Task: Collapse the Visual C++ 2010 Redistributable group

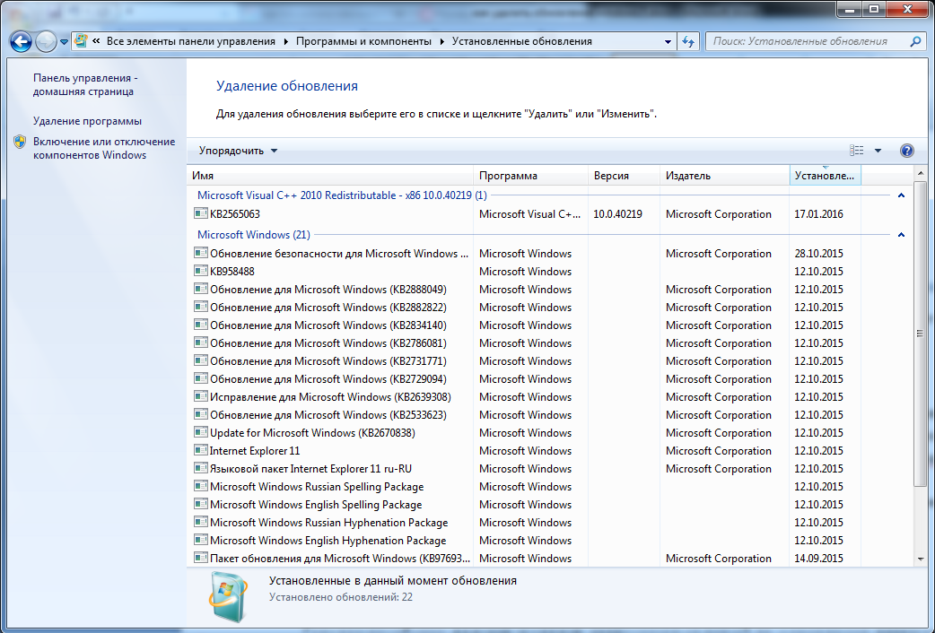Action: [x=901, y=195]
